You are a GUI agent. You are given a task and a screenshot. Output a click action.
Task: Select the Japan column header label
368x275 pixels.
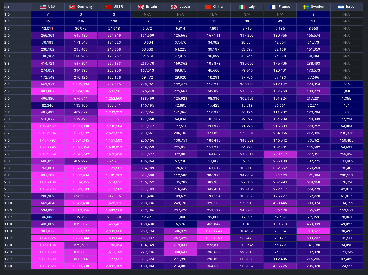click(x=185, y=7)
